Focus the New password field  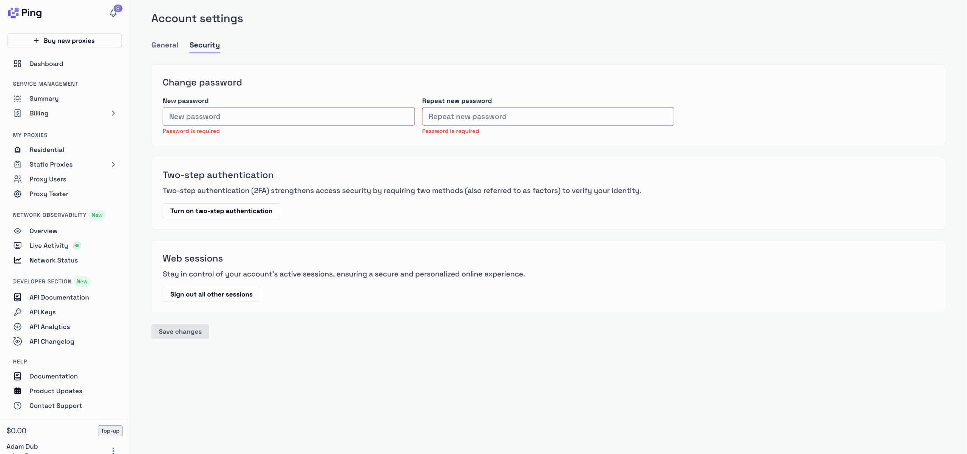click(289, 117)
